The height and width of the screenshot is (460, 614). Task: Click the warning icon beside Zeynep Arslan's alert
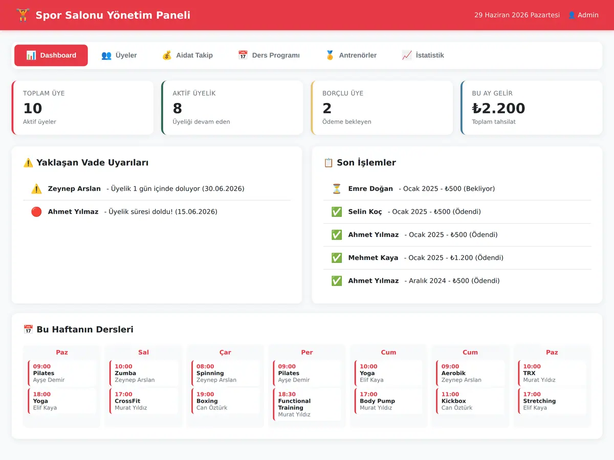coord(36,189)
